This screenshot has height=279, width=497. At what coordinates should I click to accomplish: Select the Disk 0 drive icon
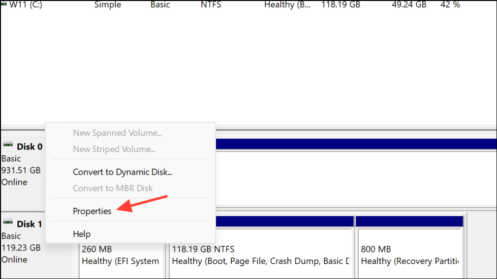8,145
